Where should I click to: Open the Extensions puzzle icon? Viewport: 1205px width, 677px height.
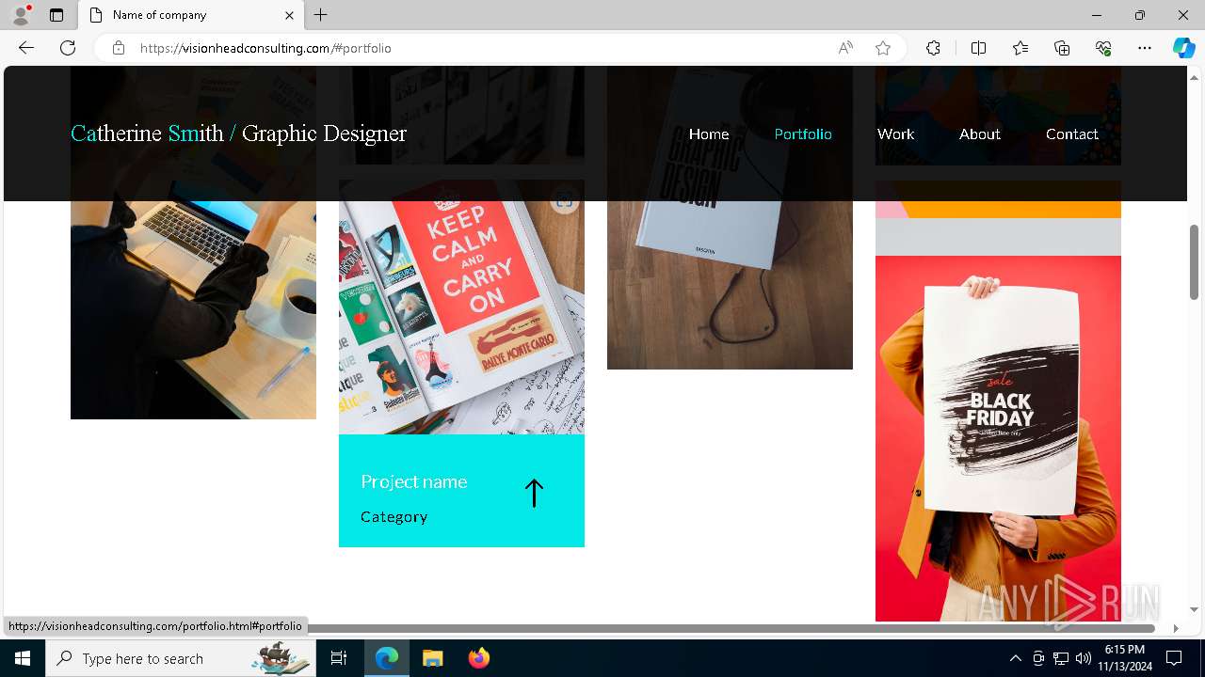pyautogui.click(x=933, y=48)
